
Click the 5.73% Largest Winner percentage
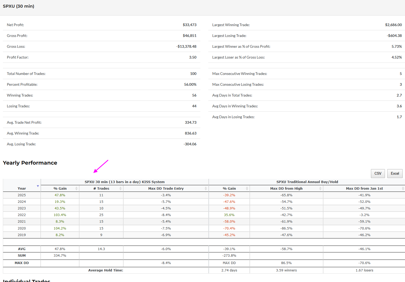pyautogui.click(x=397, y=46)
